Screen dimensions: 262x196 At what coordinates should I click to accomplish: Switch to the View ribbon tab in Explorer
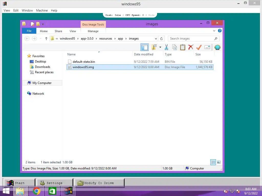[x=73, y=31]
